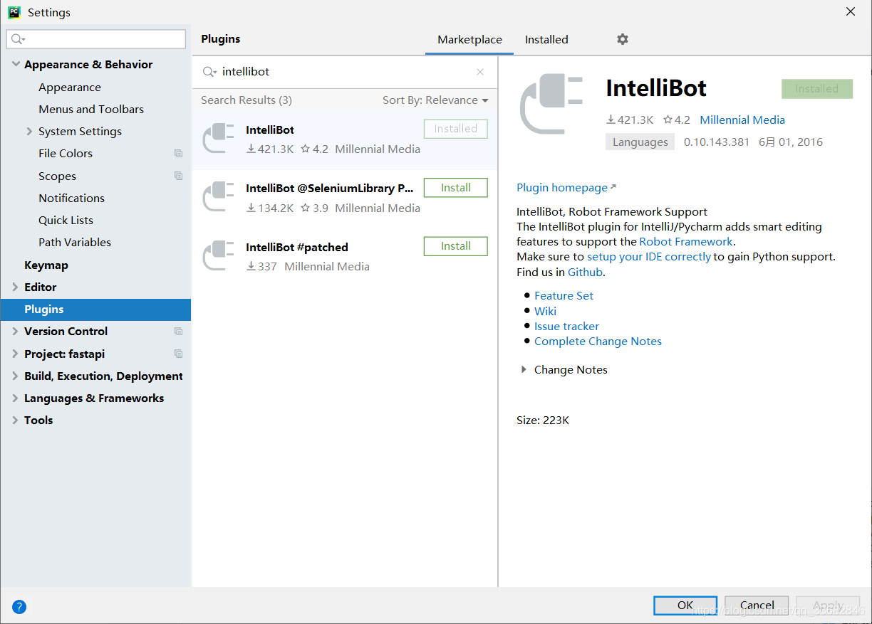
Task: Click the green Installed button in details
Action: coord(817,89)
